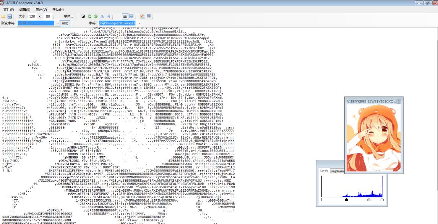Toggle the text lines view button
This screenshot has height=224, width=438.
(125, 17)
